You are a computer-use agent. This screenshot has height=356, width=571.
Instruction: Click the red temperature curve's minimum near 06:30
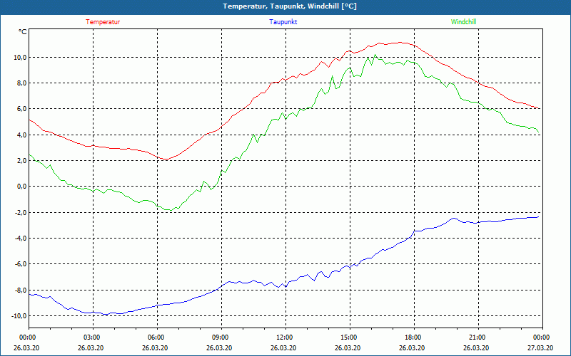point(166,159)
